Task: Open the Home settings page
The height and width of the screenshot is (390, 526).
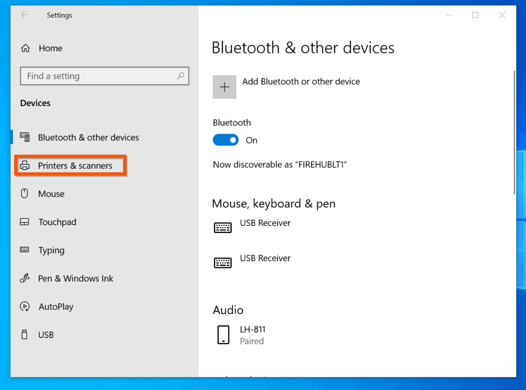Action: 51,48
